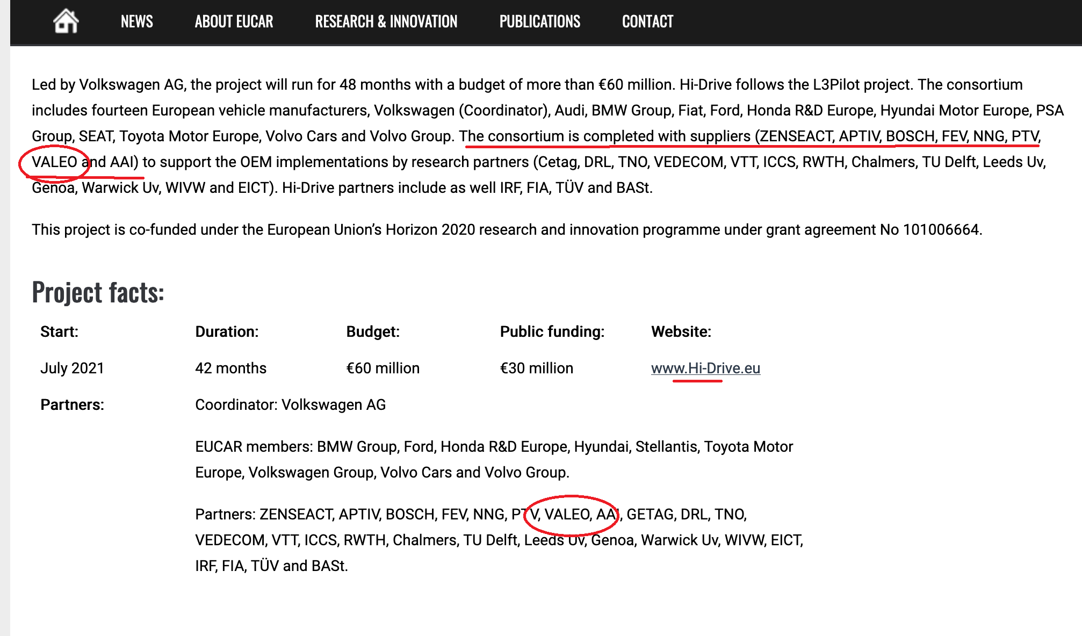Open the NEWS menu item
The width and height of the screenshot is (1082, 636).
pos(136,21)
